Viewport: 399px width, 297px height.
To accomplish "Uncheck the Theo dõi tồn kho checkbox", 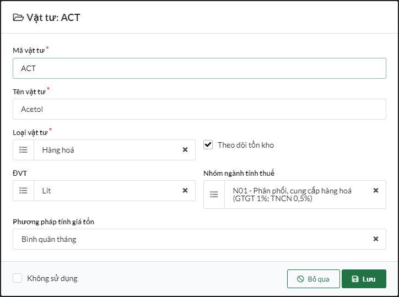I will click(208, 145).
